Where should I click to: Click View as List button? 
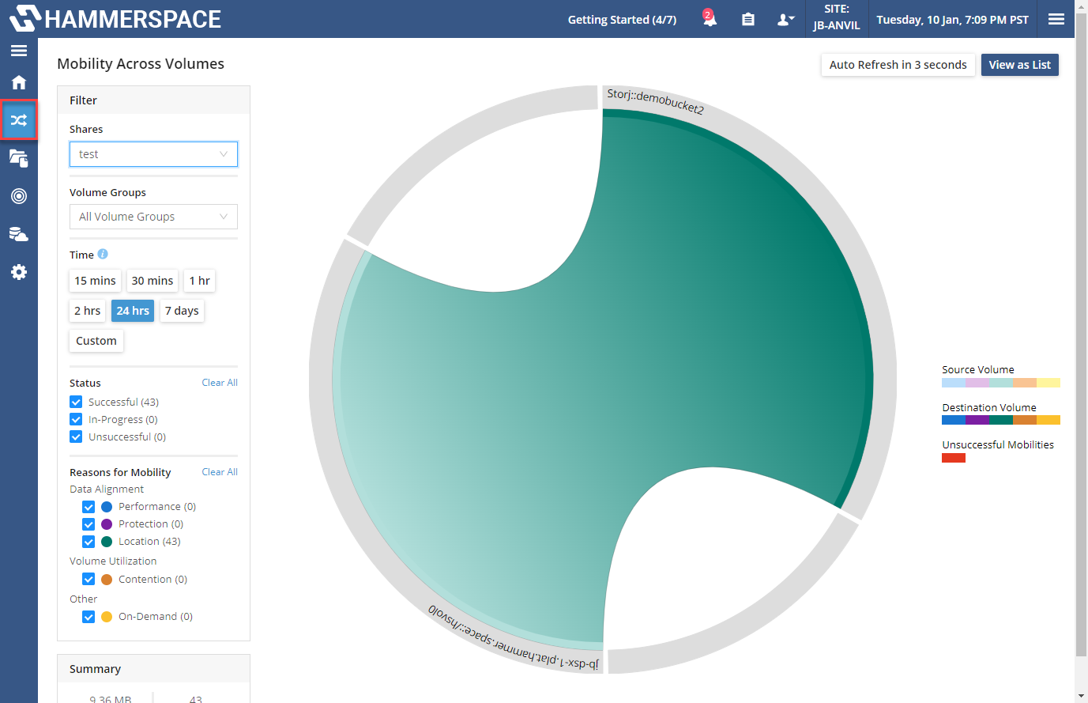click(x=1020, y=65)
